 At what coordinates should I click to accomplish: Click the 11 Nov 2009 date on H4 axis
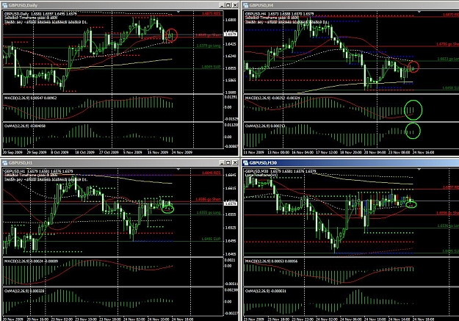click(x=254, y=152)
